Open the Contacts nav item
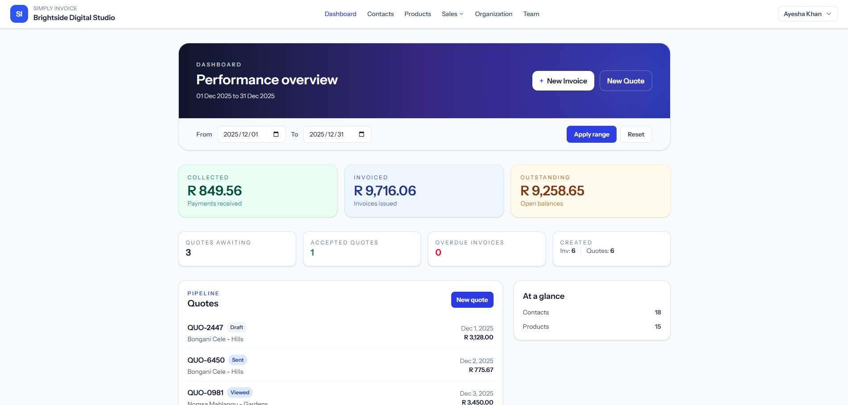848x405 pixels. click(x=380, y=14)
